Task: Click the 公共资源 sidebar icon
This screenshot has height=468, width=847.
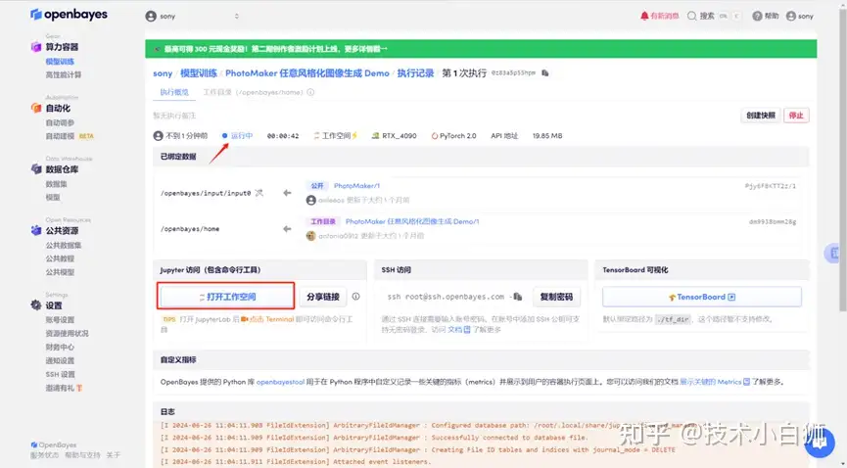Action: tap(36, 231)
